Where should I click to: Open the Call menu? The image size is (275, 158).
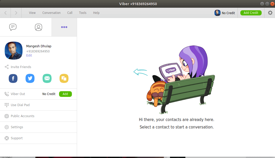point(70,13)
